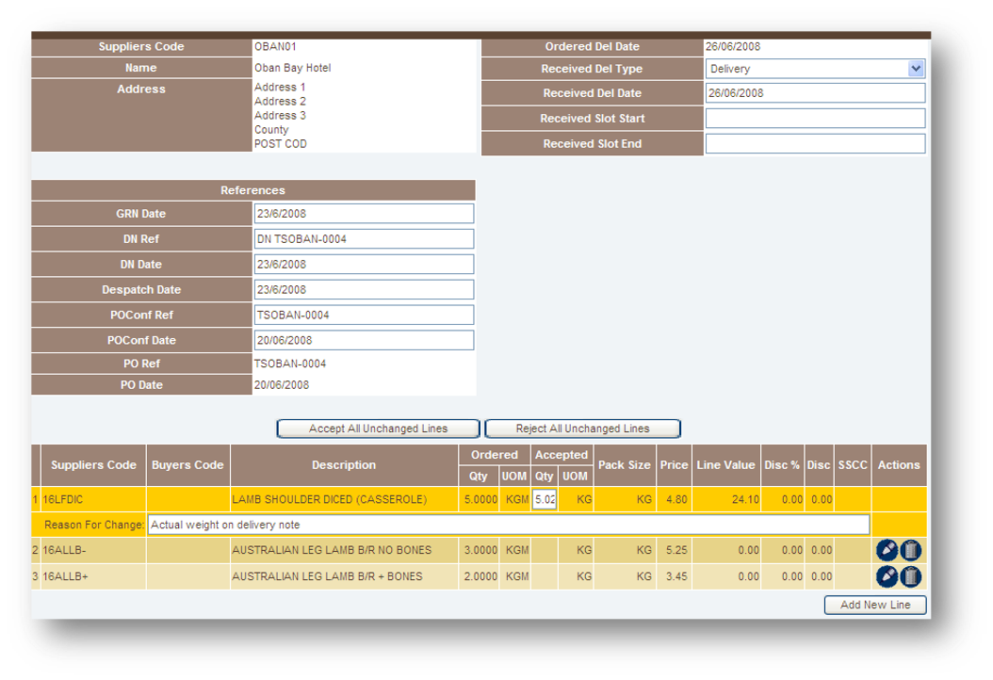The image size is (993, 680).
Task: Click the POConf Ref input field
Action: 365,315
